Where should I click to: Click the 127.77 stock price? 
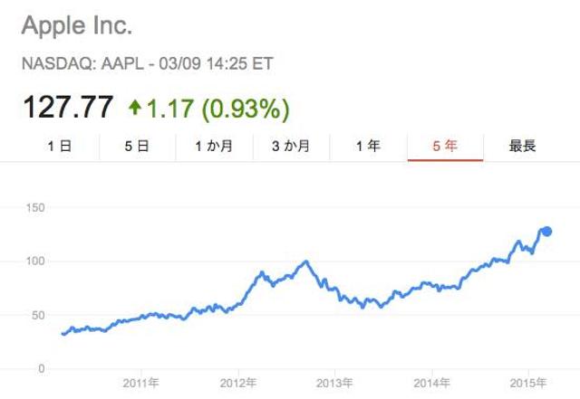[x=68, y=109]
